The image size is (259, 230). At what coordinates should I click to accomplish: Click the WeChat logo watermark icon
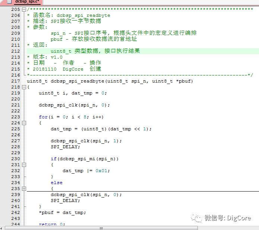pyautogui.click(x=196, y=218)
